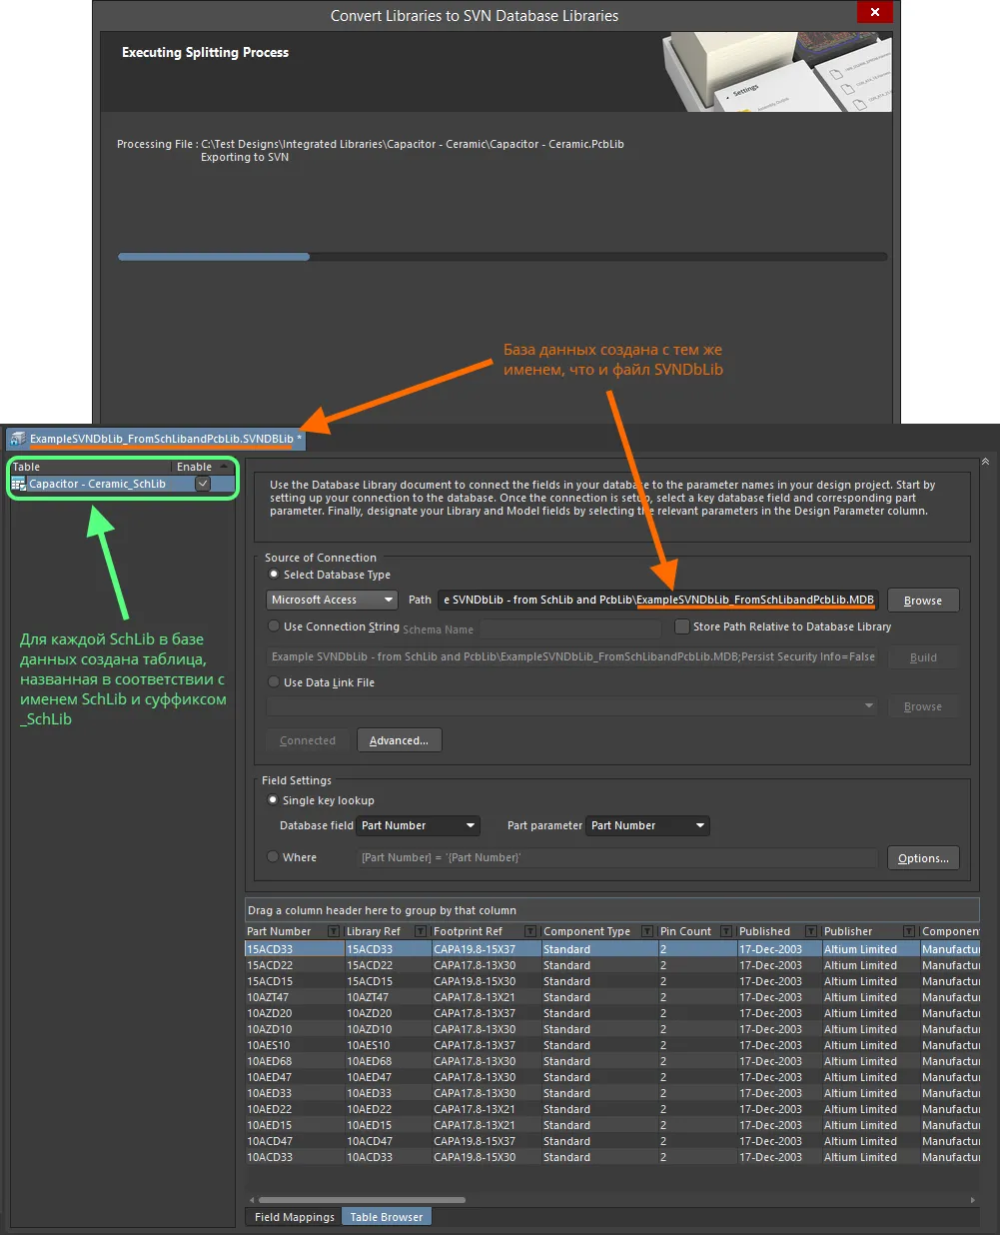Viewport: 1000px width, 1235px height.
Task: Click Library Ref cell 10AED15
Action: point(388,1125)
